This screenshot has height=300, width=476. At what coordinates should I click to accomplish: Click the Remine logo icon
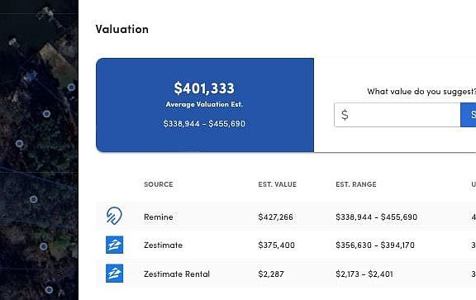tap(114, 216)
